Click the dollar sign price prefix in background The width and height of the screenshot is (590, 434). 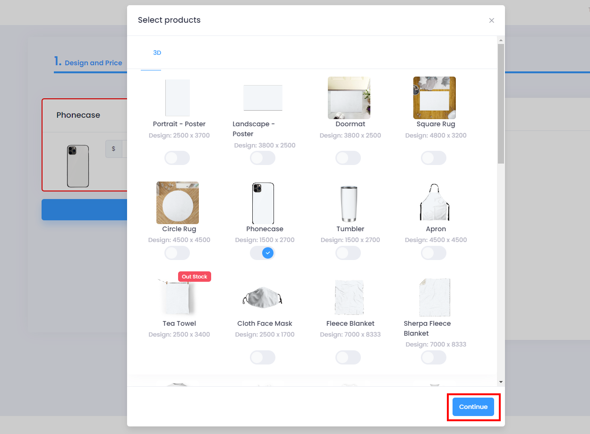pyautogui.click(x=113, y=148)
